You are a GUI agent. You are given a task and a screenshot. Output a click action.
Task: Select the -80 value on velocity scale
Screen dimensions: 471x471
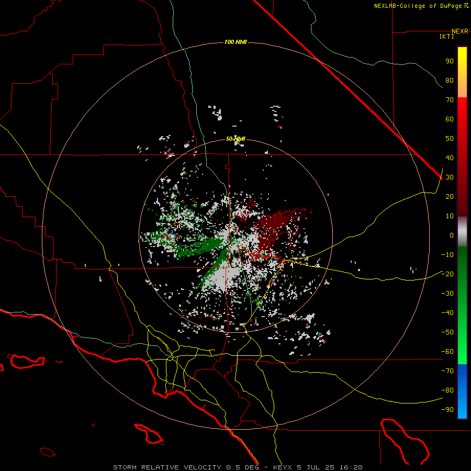(447, 390)
